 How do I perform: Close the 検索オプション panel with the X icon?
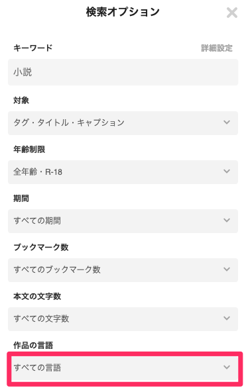click(232, 13)
